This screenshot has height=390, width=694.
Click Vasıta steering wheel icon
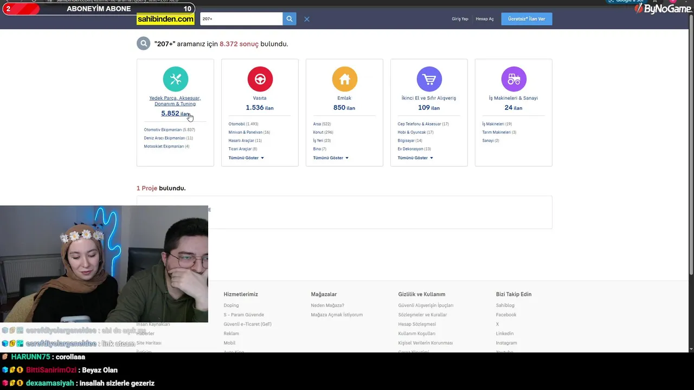click(260, 79)
